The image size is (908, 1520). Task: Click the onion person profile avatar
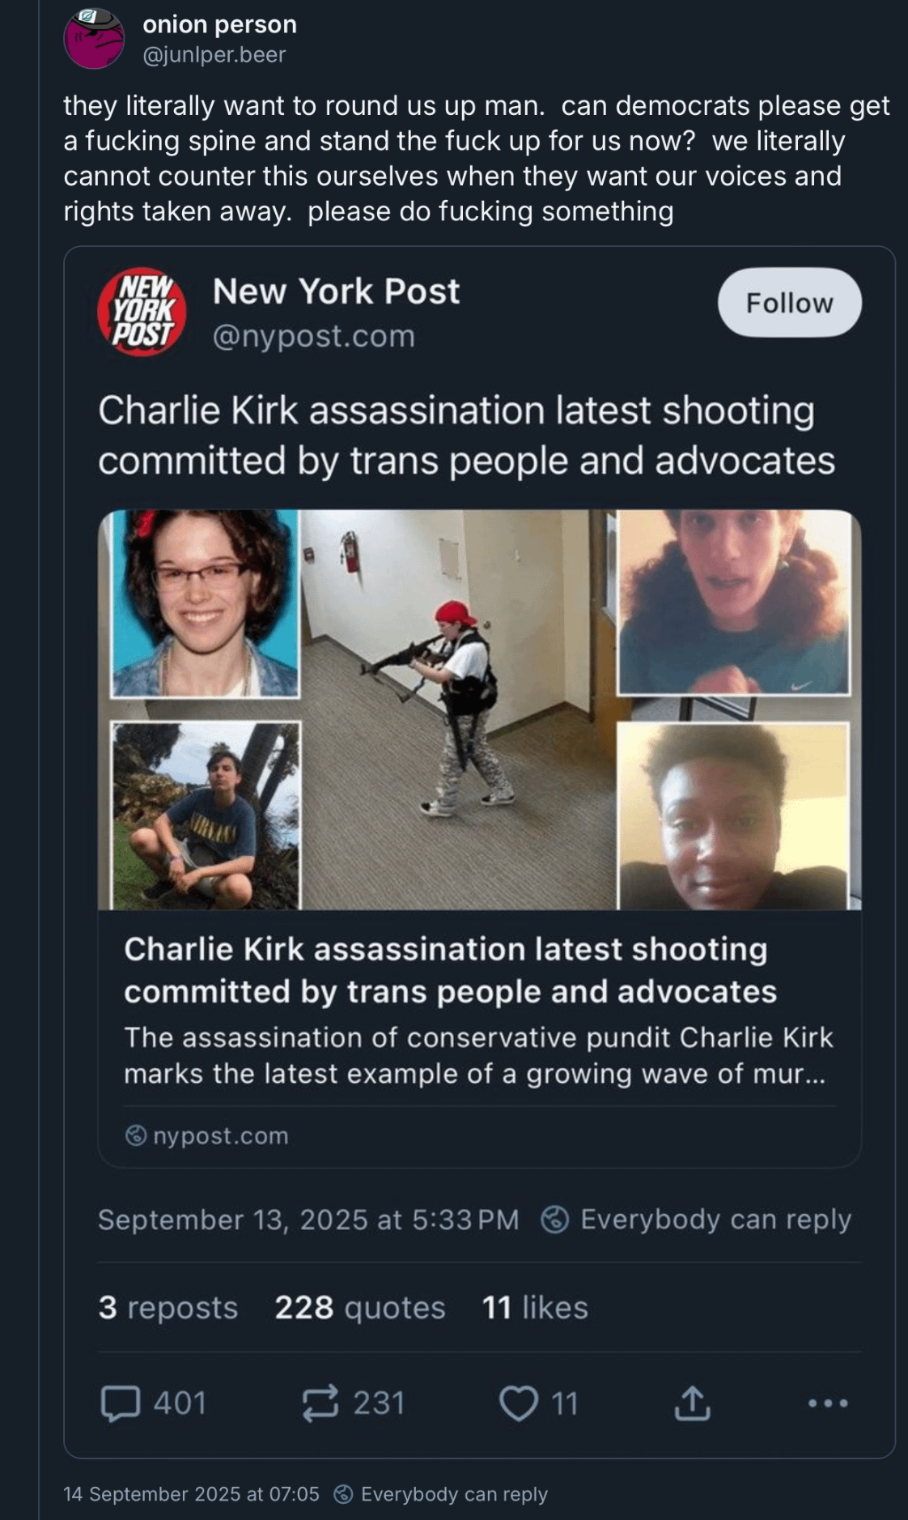coord(94,38)
